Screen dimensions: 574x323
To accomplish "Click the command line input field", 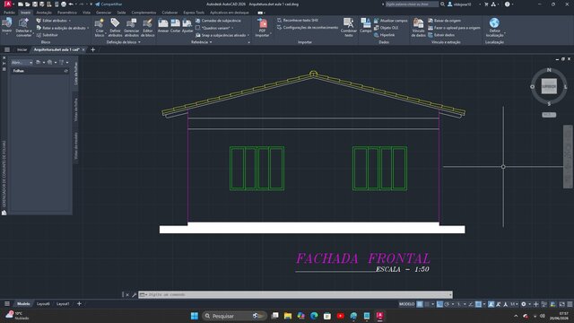I will coord(295,295).
